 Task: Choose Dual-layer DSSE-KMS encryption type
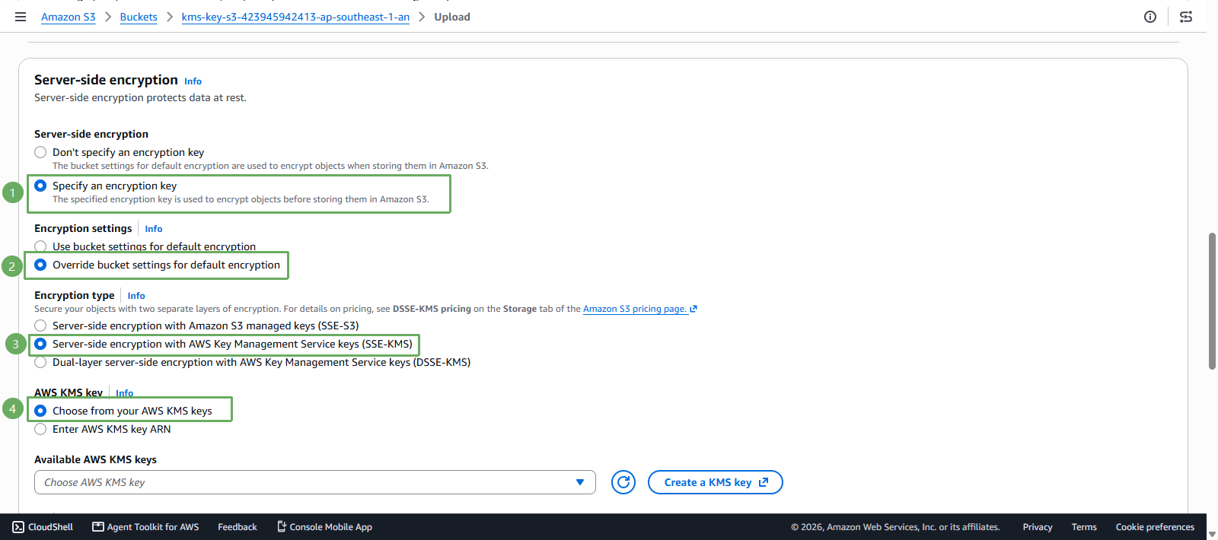pos(40,362)
